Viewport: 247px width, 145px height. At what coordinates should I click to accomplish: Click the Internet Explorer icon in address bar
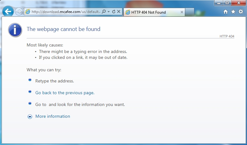tap(28, 12)
